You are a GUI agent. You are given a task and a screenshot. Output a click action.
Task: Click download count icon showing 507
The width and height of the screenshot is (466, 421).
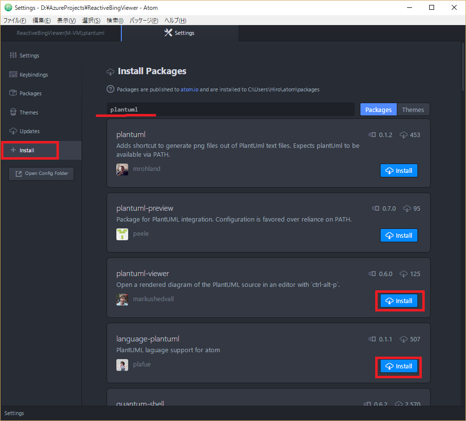point(403,339)
